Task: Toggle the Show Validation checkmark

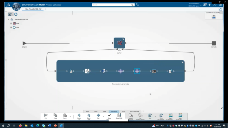Action: tap(109, 116)
